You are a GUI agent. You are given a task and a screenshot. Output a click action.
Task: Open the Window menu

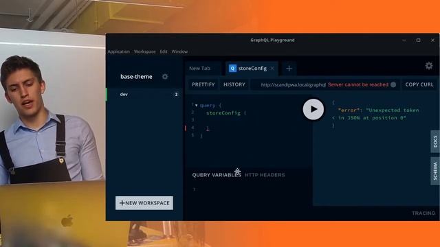(x=179, y=51)
